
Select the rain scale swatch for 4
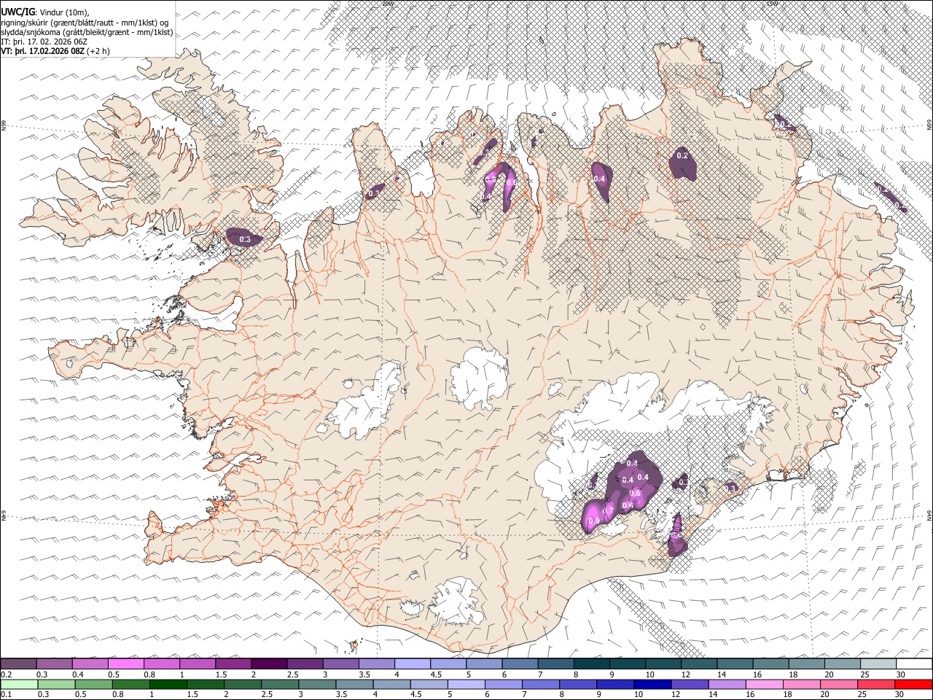(391, 685)
